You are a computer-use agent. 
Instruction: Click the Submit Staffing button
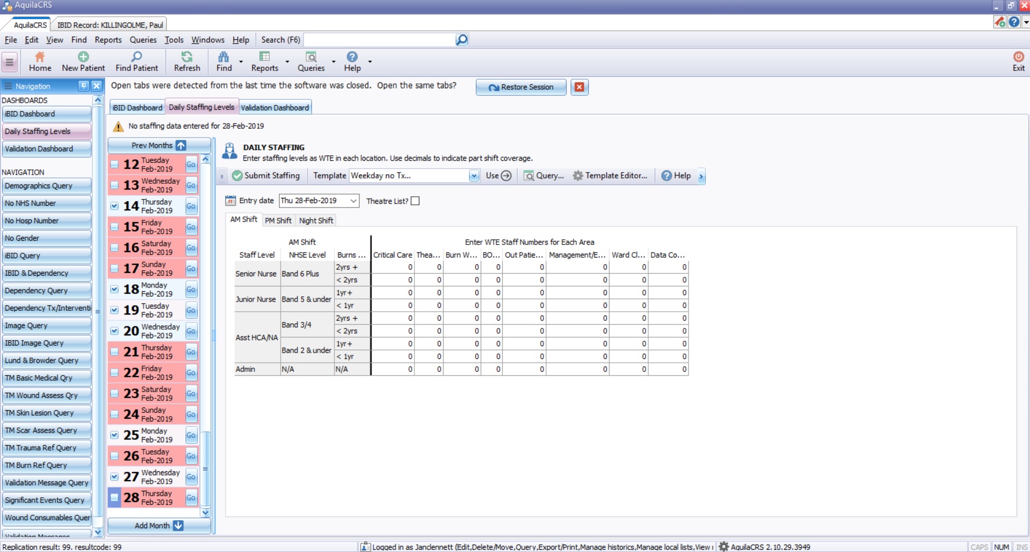266,176
